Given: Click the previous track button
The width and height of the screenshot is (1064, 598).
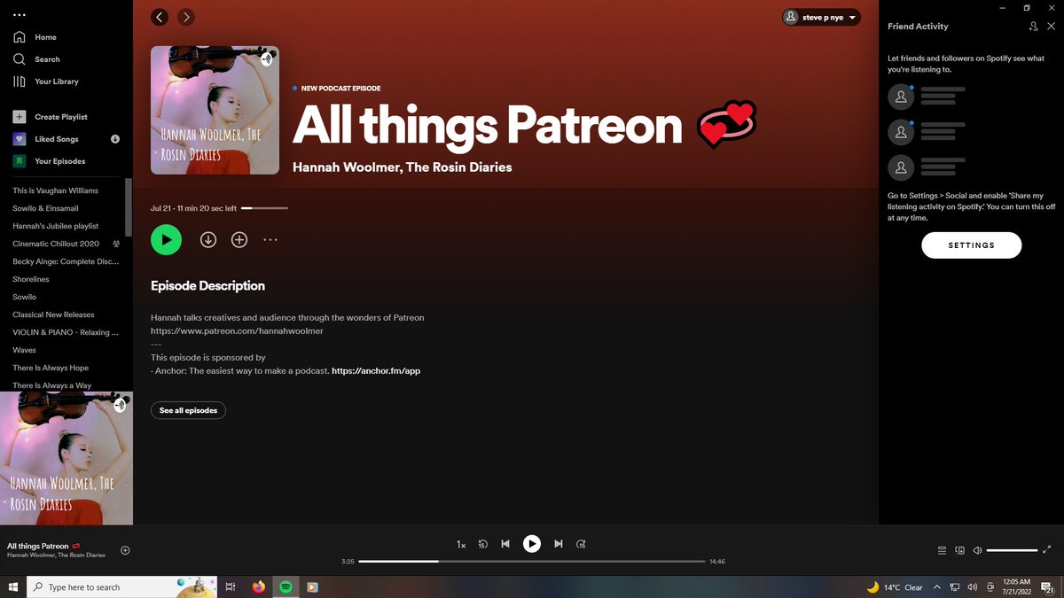Looking at the screenshot, I should [x=505, y=544].
